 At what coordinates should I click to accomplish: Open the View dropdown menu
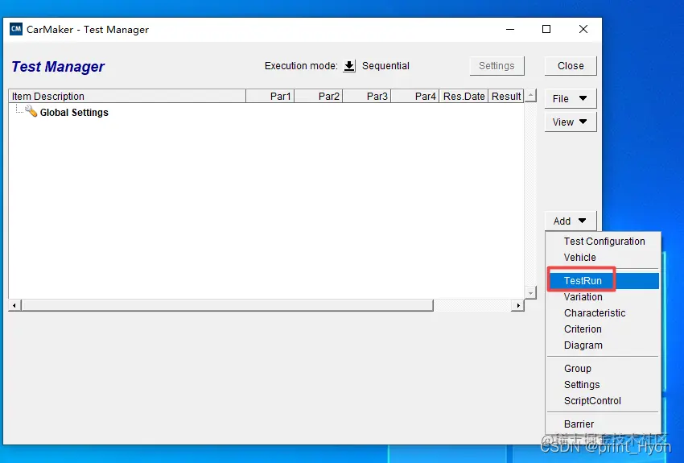point(571,122)
